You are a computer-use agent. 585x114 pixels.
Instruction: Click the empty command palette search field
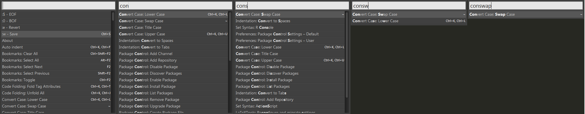[58, 6]
